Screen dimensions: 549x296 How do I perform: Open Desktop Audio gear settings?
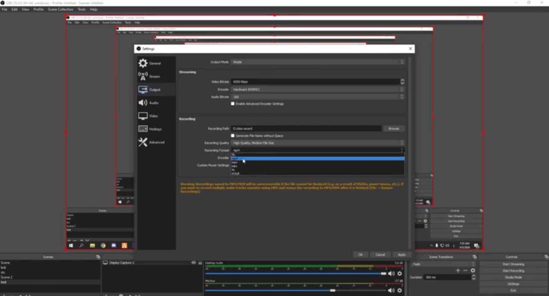(400, 273)
